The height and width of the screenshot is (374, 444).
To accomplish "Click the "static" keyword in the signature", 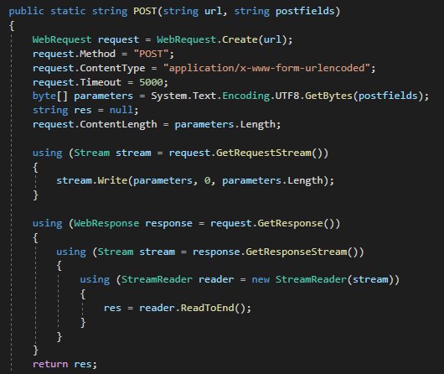I will click(68, 11).
